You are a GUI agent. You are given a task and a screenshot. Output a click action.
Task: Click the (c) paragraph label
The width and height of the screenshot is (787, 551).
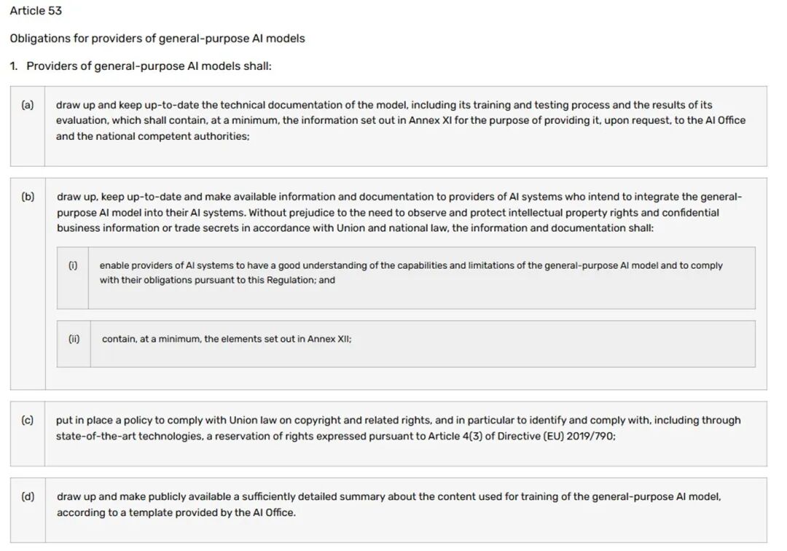coord(28,421)
